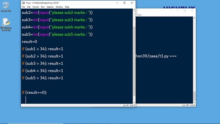This screenshot has width=220, height=124.
Task: Click the 'if (sub2 > 34): result=1' line
Action: (x=43, y=56)
